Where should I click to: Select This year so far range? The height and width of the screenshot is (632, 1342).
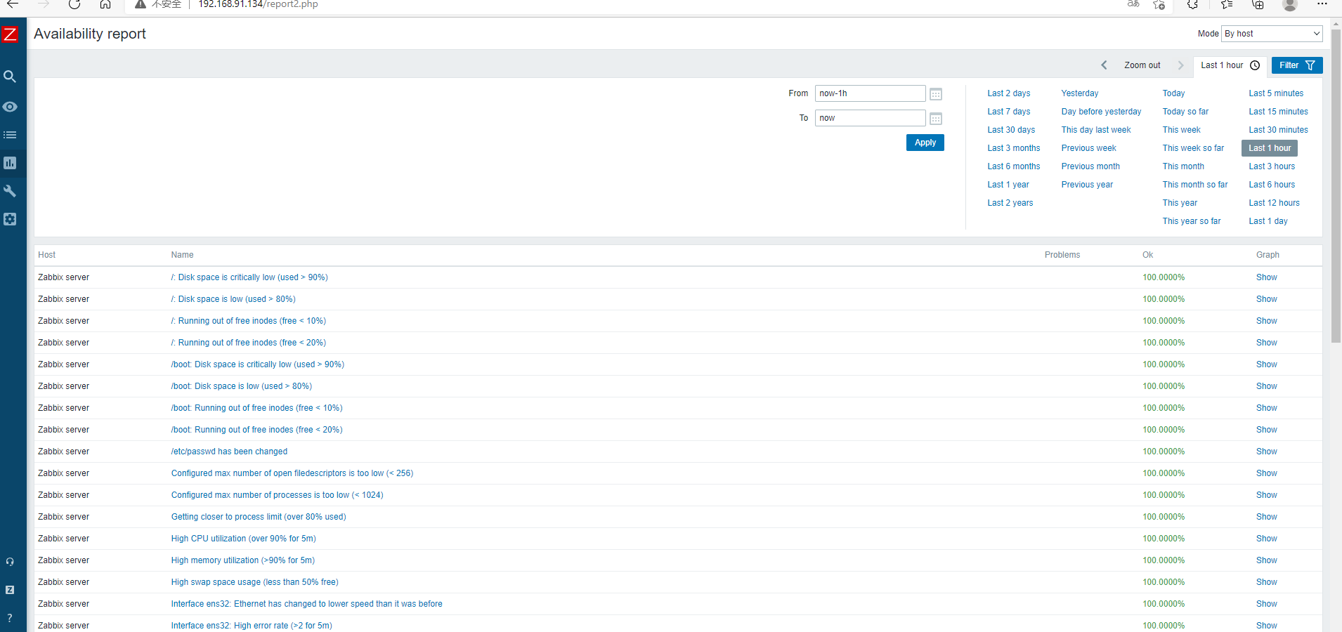point(1191,221)
